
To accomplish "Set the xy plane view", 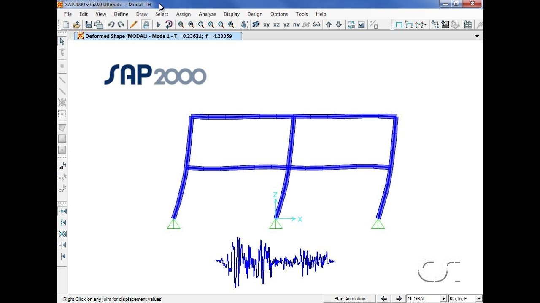I will [x=266, y=25].
